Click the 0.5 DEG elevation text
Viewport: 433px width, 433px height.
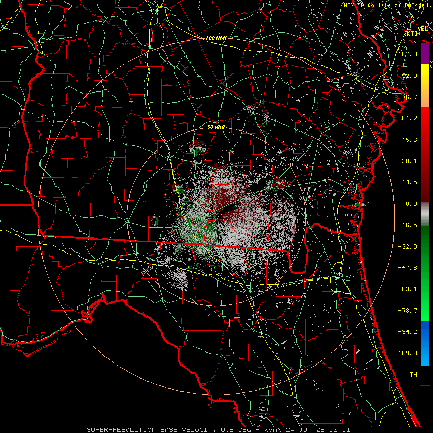click(x=236, y=430)
